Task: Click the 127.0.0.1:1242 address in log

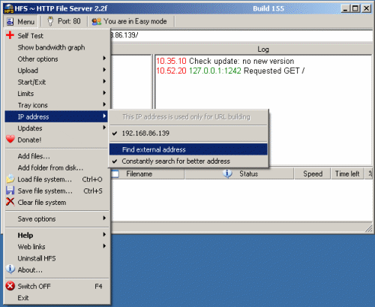Action: [x=215, y=71]
